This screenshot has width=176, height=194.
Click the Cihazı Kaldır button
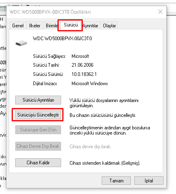click(x=38, y=163)
